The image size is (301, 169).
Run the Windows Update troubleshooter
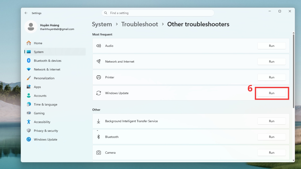(x=272, y=93)
